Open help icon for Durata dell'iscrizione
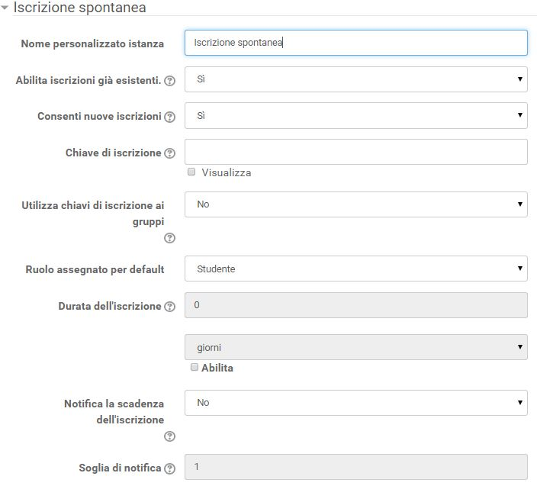 pyautogui.click(x=169, y=307)
